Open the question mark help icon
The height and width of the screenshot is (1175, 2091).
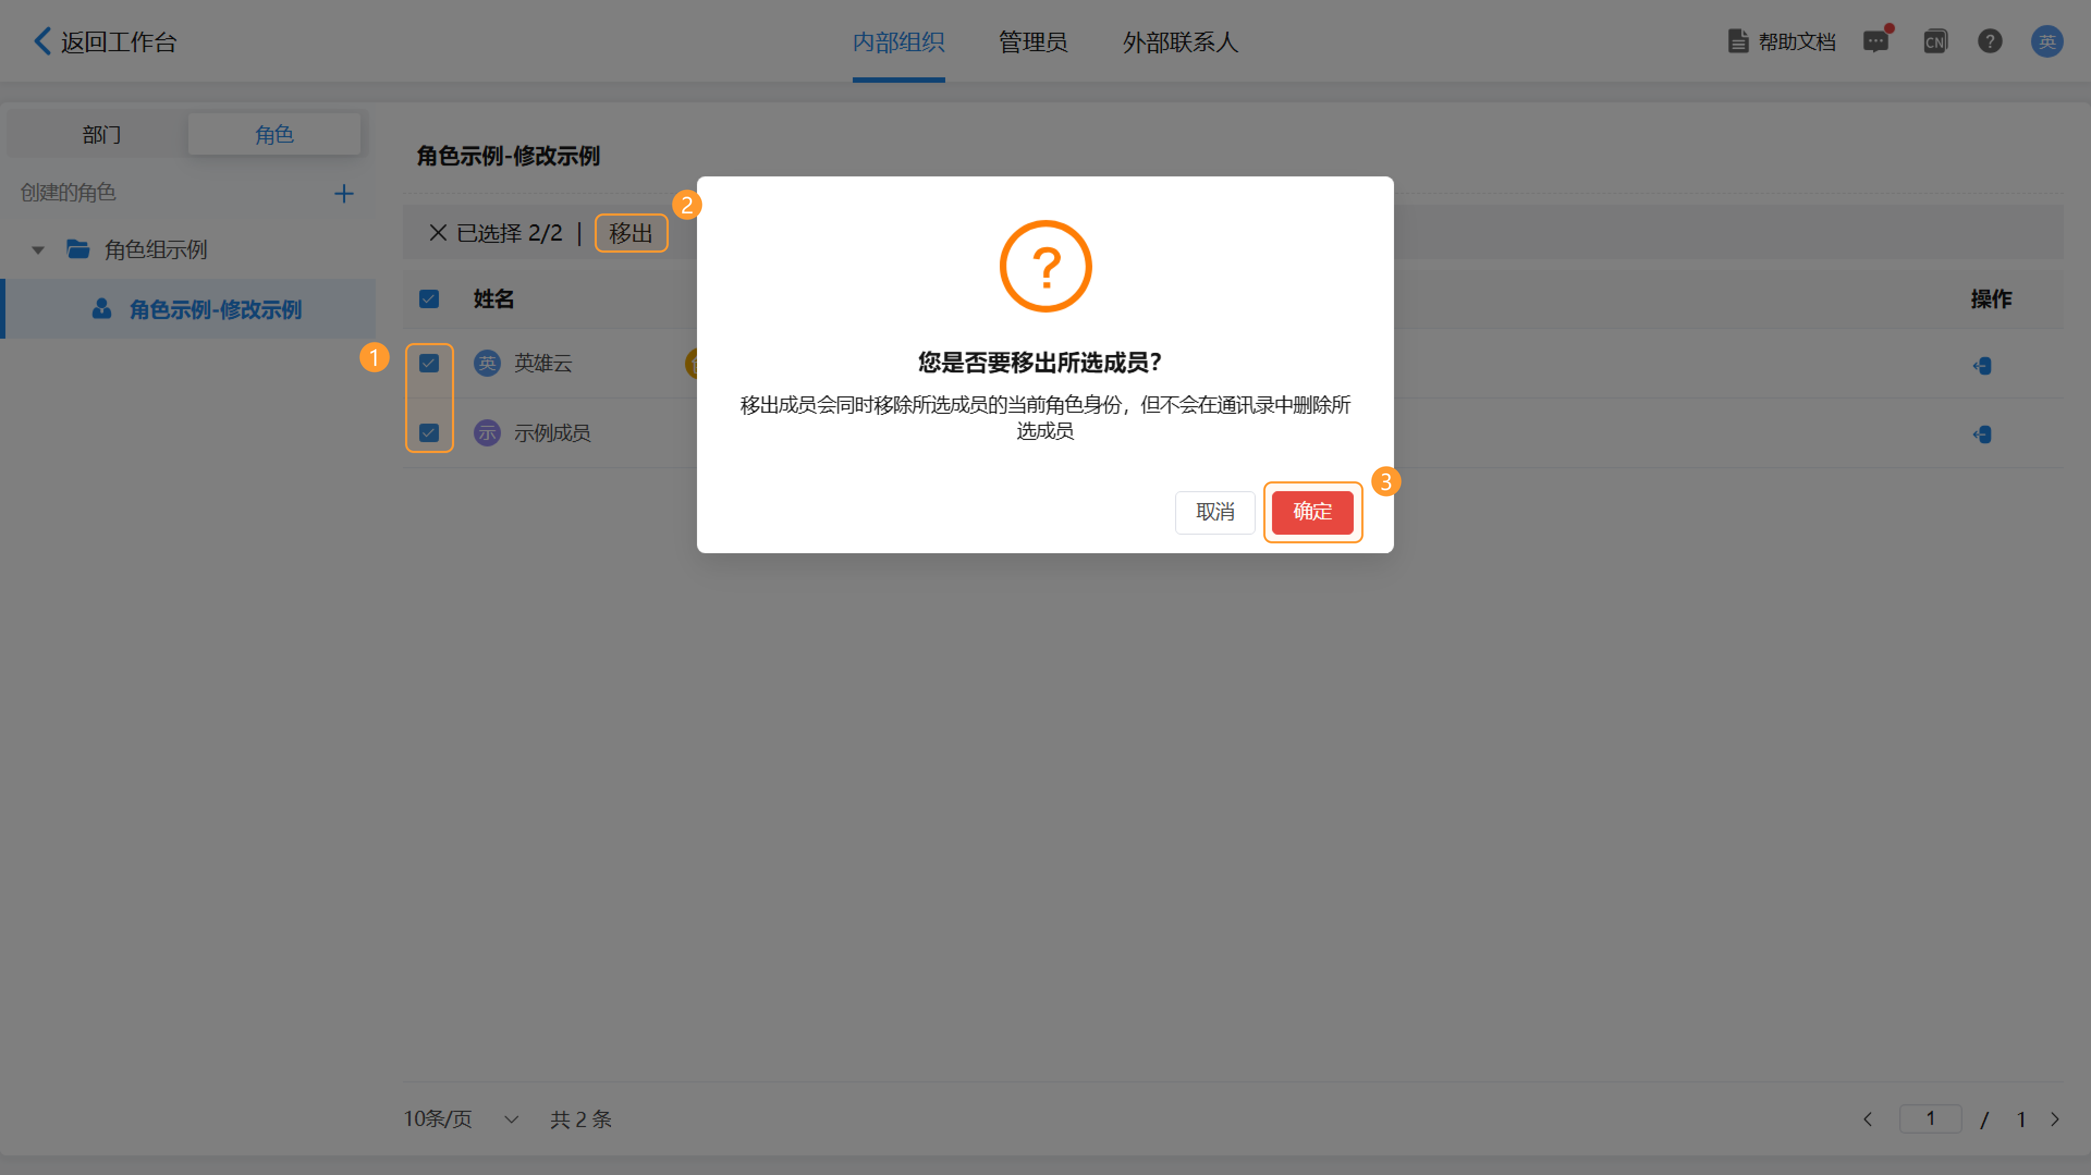tap(1990, 41)
